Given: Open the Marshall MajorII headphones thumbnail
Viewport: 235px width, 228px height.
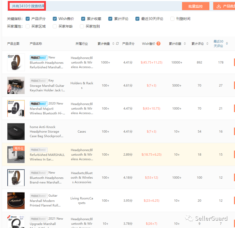Looking at the screenshot, I should [x=16, y=108].
